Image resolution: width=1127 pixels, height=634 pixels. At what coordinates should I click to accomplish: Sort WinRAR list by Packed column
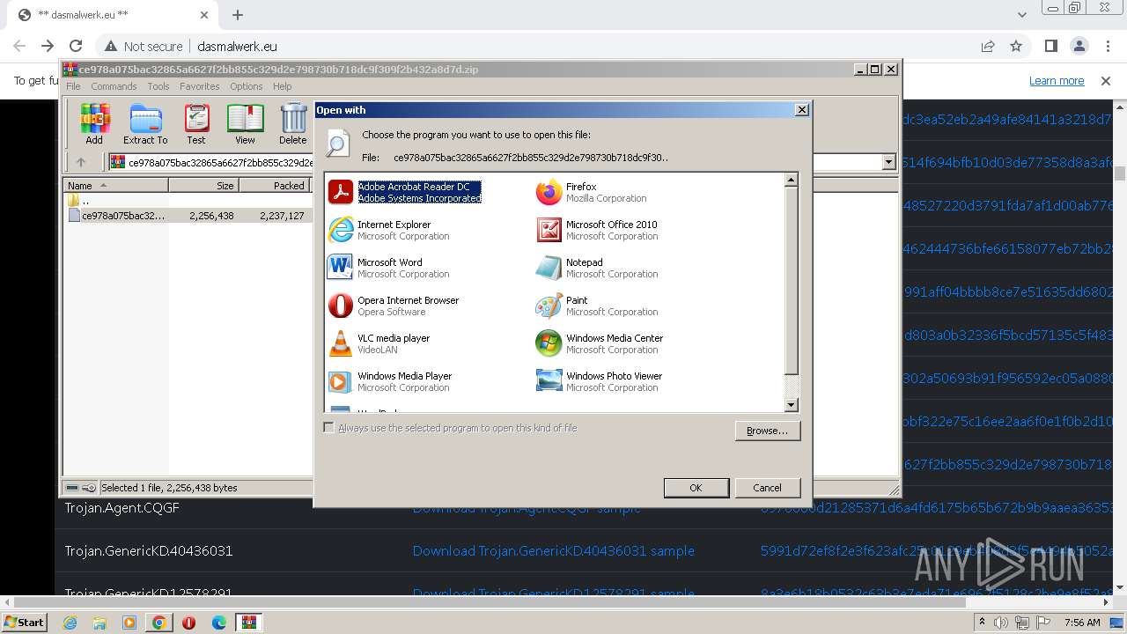276,186
